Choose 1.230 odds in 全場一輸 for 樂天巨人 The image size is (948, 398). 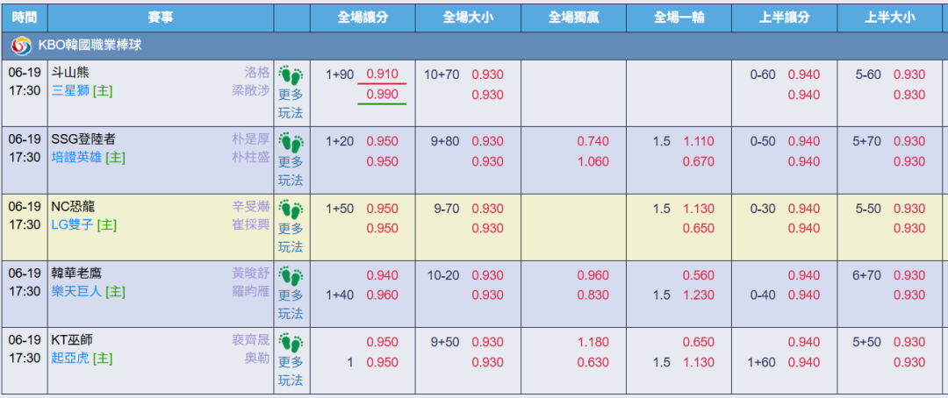tap(699, 295)
